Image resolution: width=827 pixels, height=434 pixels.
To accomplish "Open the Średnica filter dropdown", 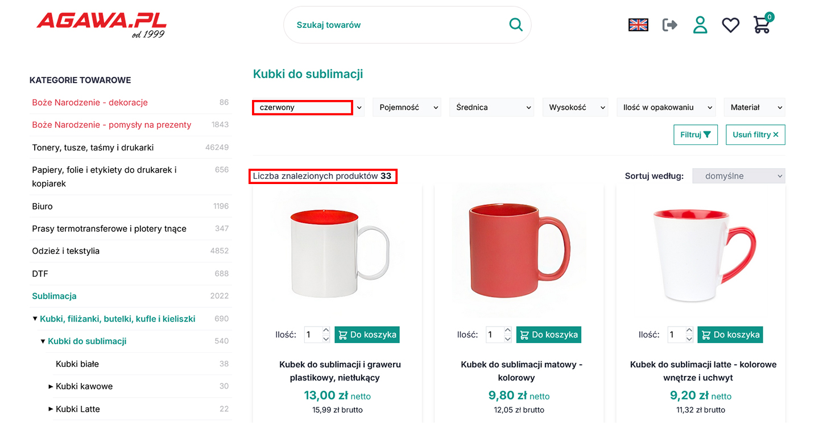I will click(491, 107).
